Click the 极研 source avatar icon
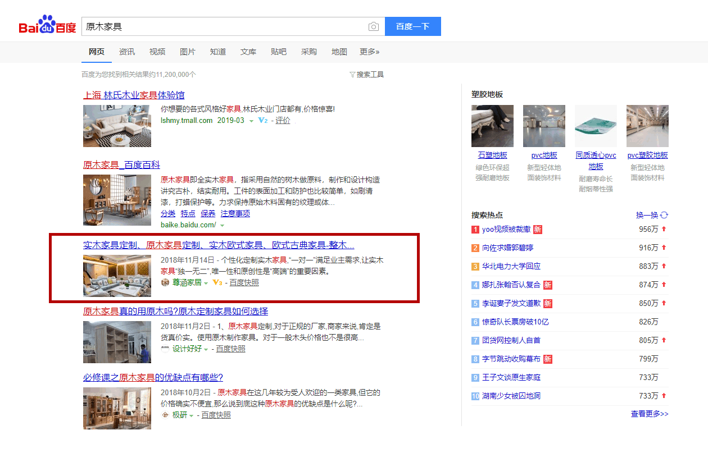The image size is (708, 462). (165, 415)
